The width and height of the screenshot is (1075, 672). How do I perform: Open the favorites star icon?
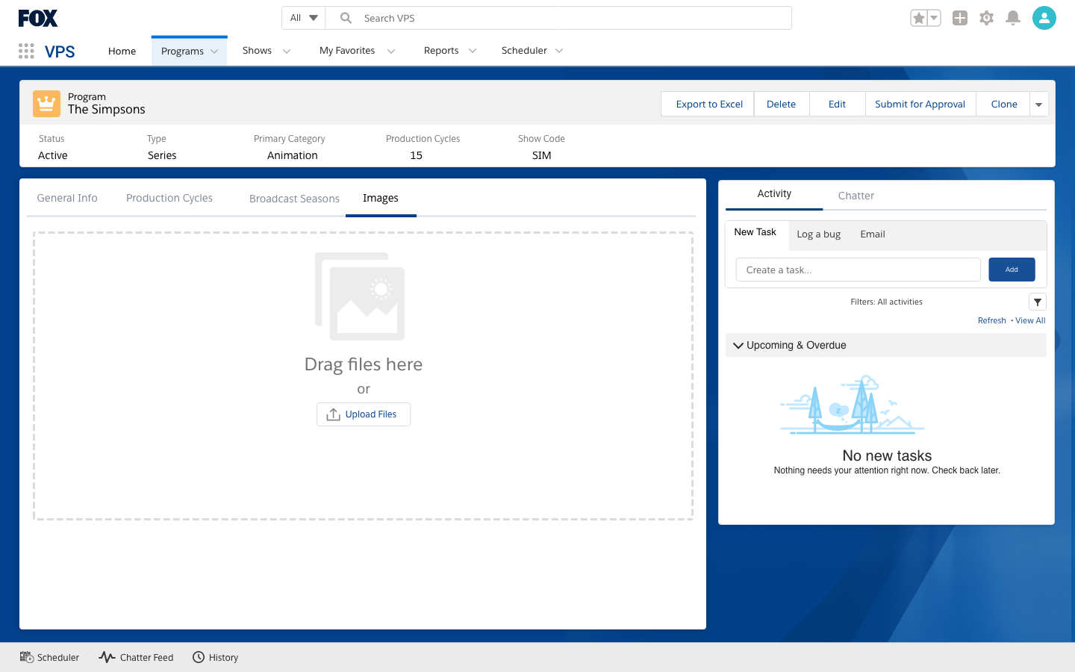(919, 18)
